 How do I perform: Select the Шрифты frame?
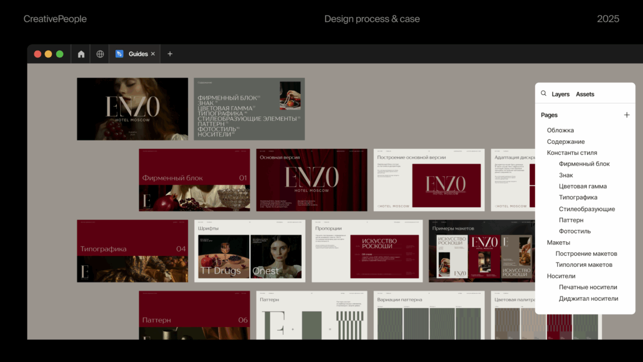[x=250, y=251]
